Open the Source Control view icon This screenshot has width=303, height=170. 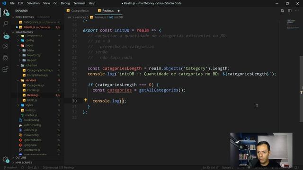coord(6,35)
